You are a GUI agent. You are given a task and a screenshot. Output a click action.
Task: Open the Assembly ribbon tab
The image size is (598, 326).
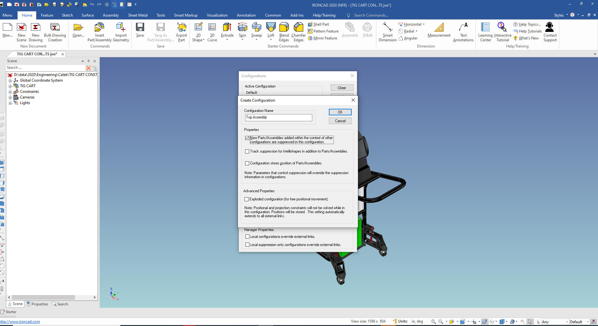pos(111,15)
